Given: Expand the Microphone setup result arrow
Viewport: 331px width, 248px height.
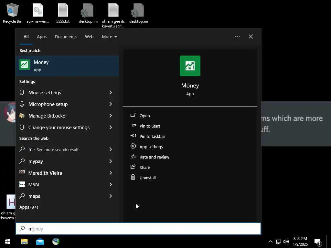Looking at the screenshot, I should click(111, 104).
